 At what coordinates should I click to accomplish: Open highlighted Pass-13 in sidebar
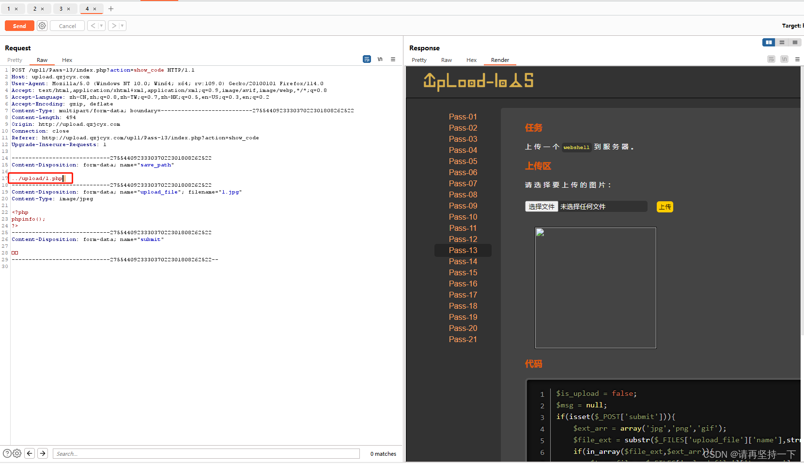(463, 250)
